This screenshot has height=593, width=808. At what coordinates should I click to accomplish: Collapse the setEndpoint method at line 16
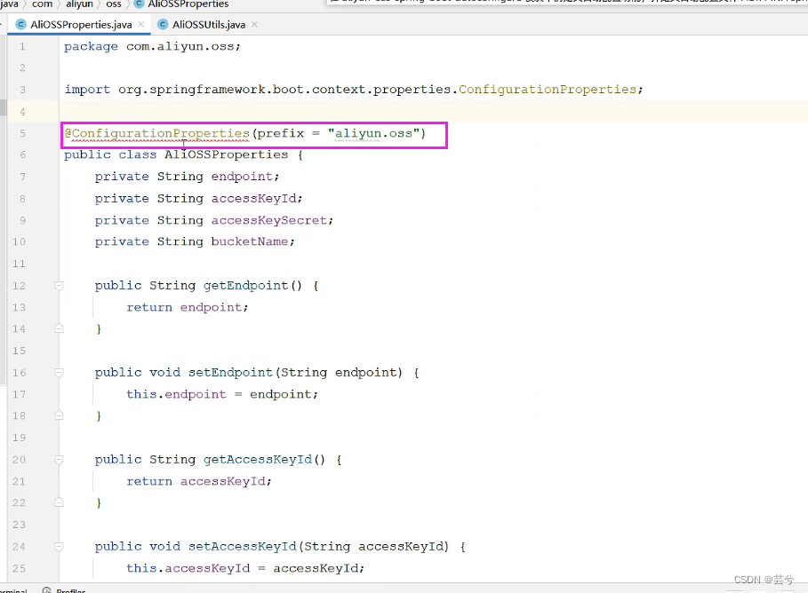59,372
